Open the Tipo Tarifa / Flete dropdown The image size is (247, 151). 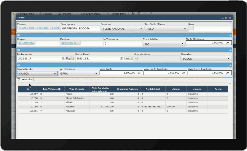click(166, 29)
